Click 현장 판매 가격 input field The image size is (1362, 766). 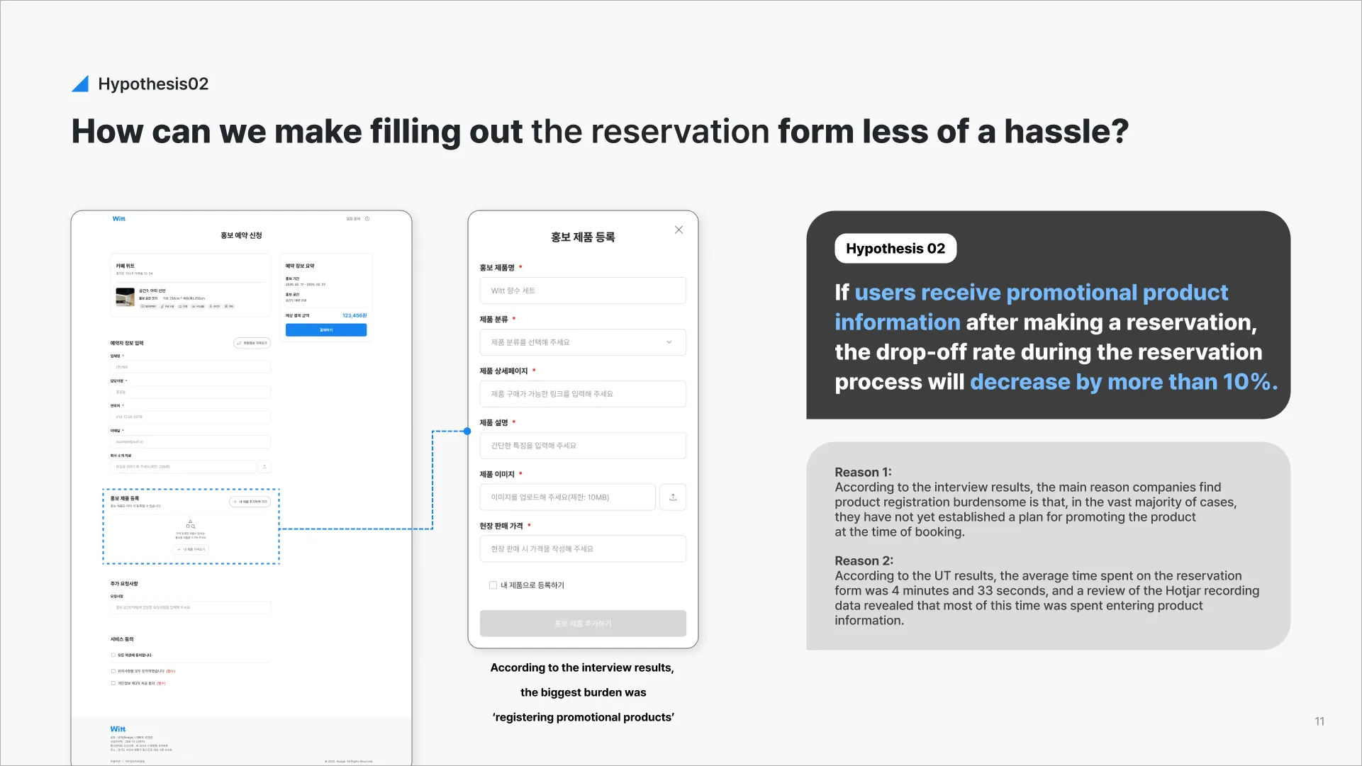click(x=582, y=549)
